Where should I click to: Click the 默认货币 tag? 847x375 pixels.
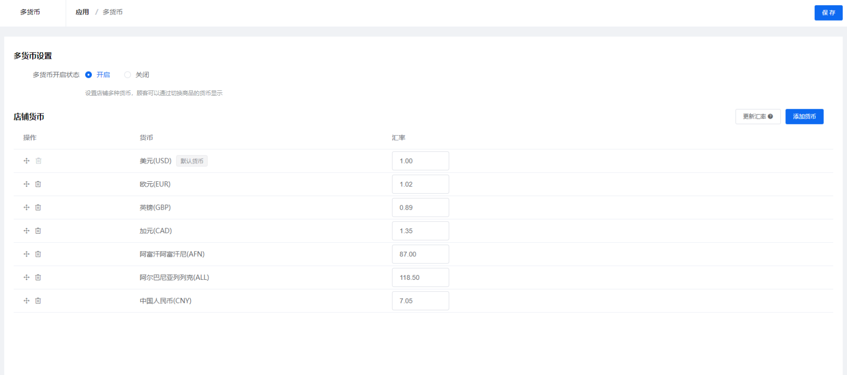click(192, 161)
